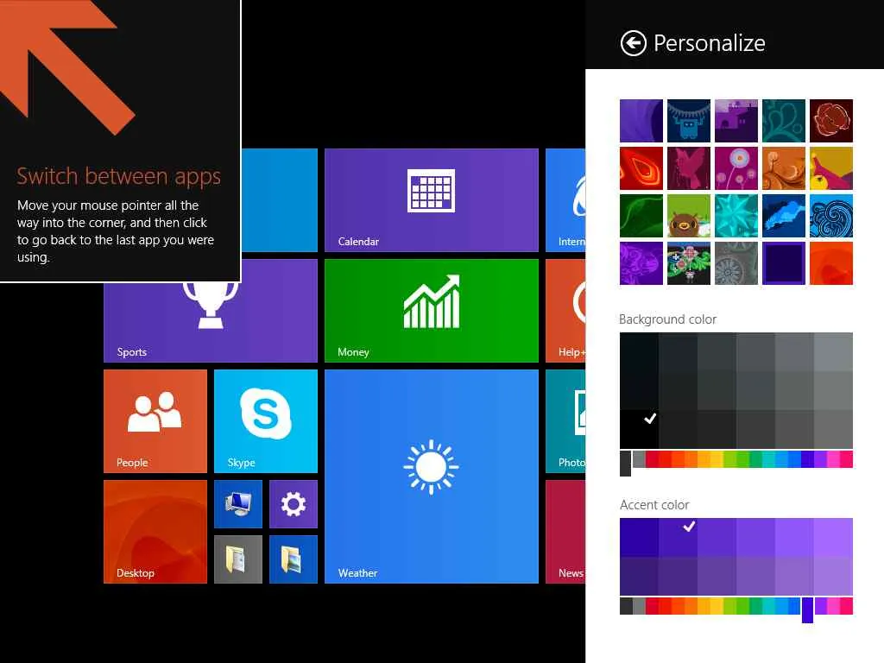The width and height of the screenshot is (884, 663).
Task: Select the checked indigo Accent color swatch
Action: pos(679,537)
